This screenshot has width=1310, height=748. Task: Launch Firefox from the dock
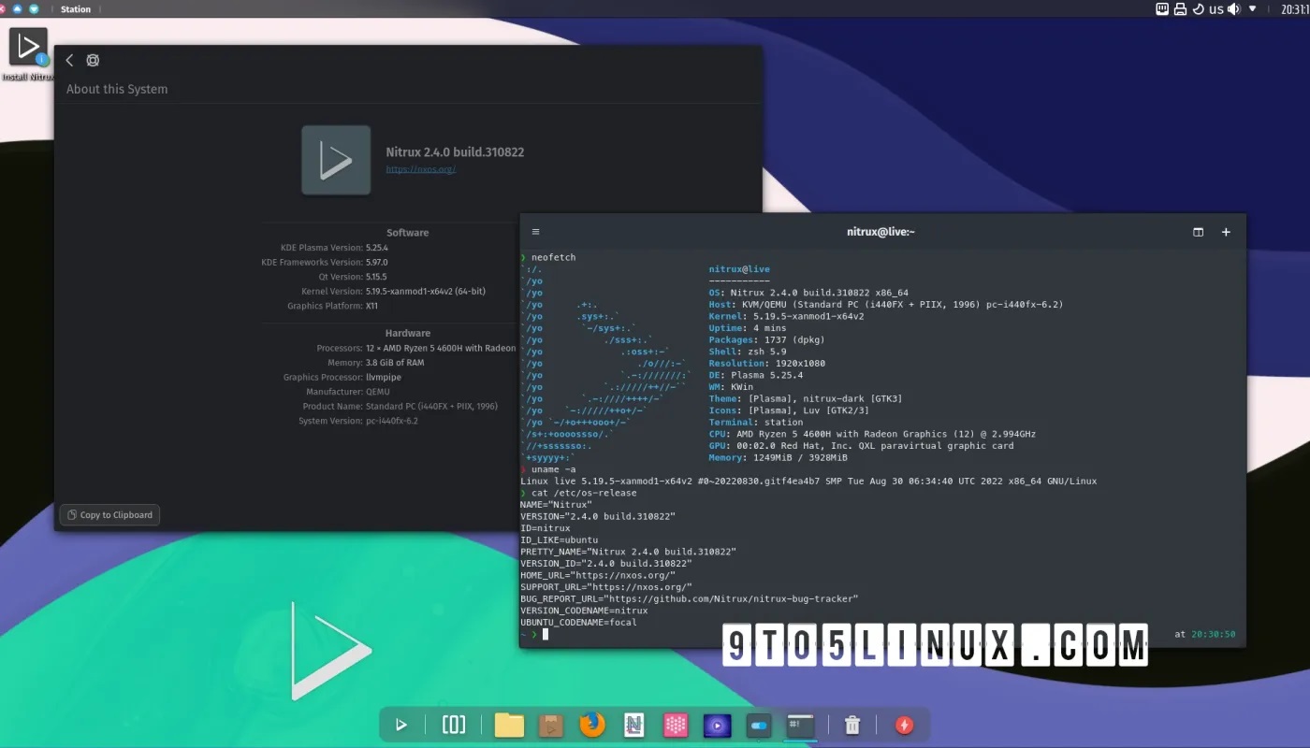tap(592, 725)
